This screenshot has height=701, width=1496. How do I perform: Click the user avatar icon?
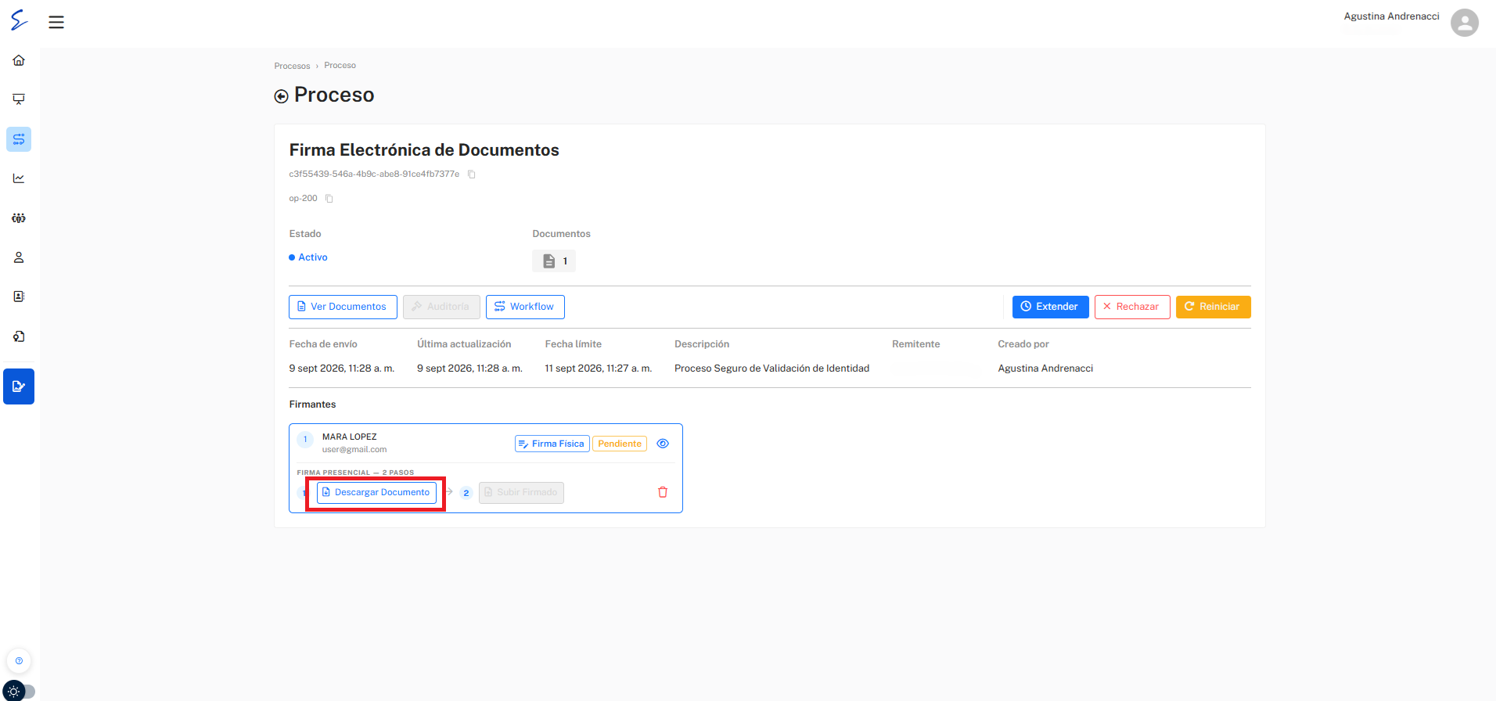(x=1464, y=23)
